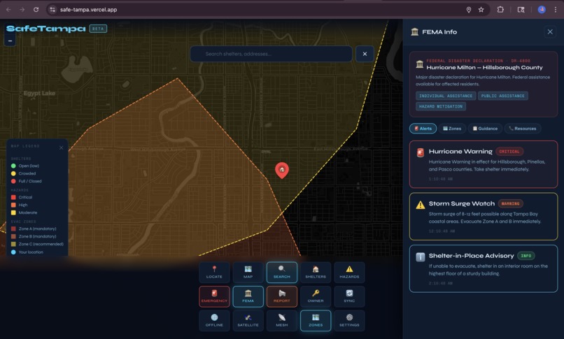Viewport: 564px width, 339px height.
Task: Click the green Open (low) legend swatch
Action: pos(13,166)
